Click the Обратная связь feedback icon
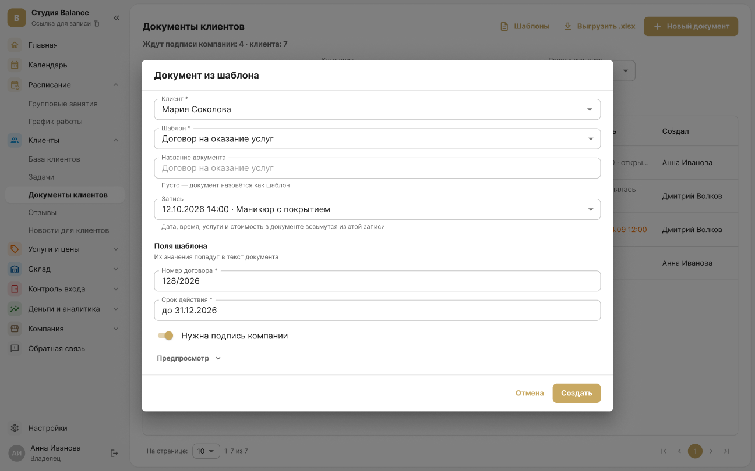Image resolution: width=755 pixels, height=471 pixels. tap(15, 349)
